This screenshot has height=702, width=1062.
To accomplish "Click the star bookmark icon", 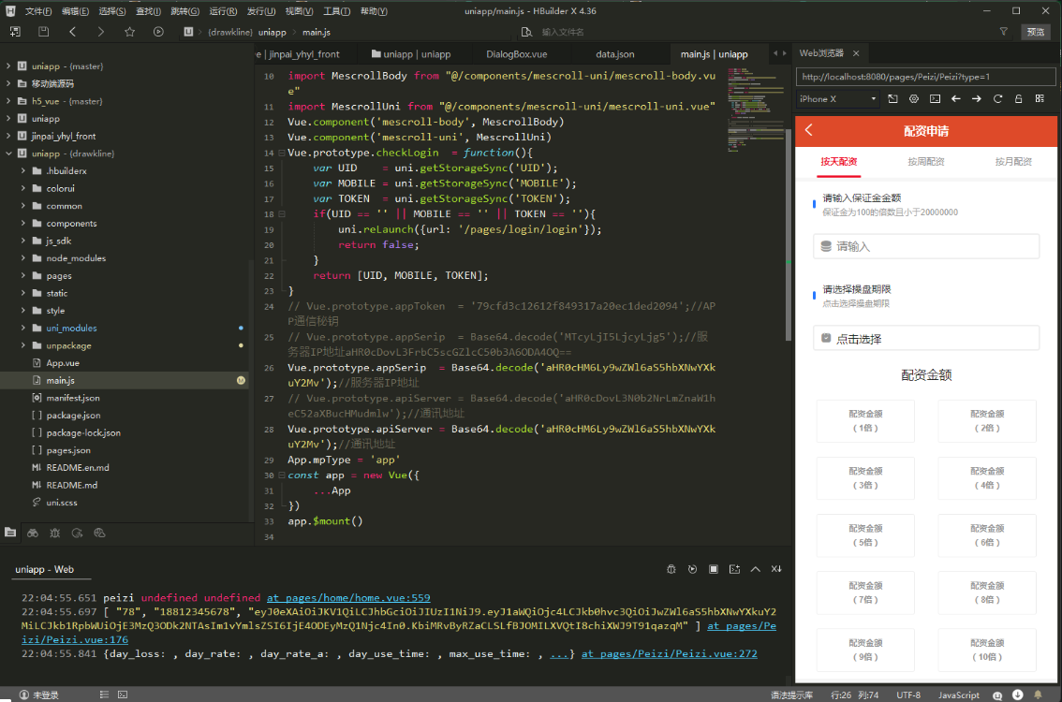I will 129,32.
